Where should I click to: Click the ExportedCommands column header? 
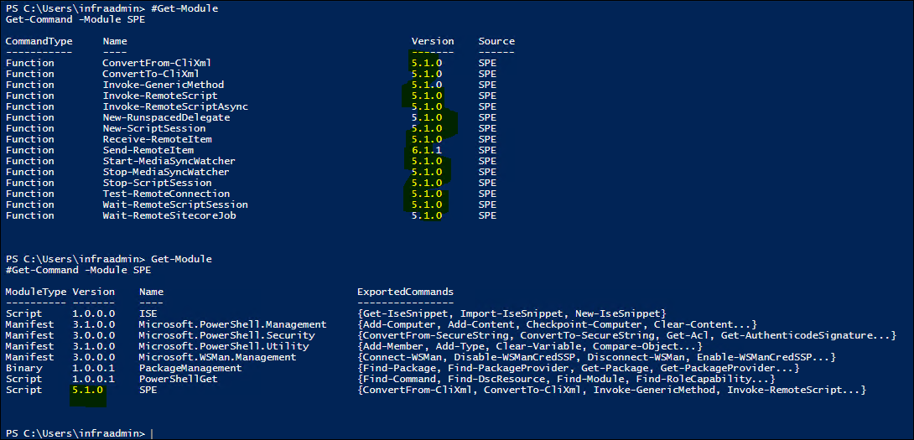coord(406,292)
